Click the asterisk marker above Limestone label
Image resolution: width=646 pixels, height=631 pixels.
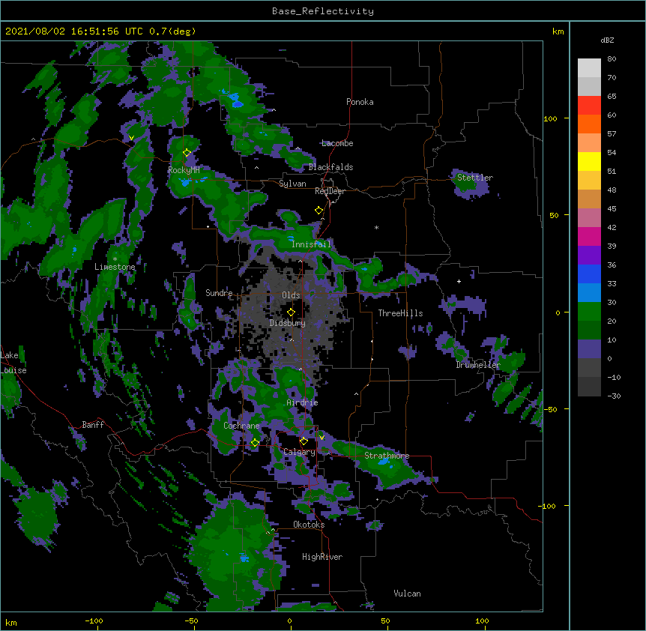pyautogui.click(x=115, y=259)
